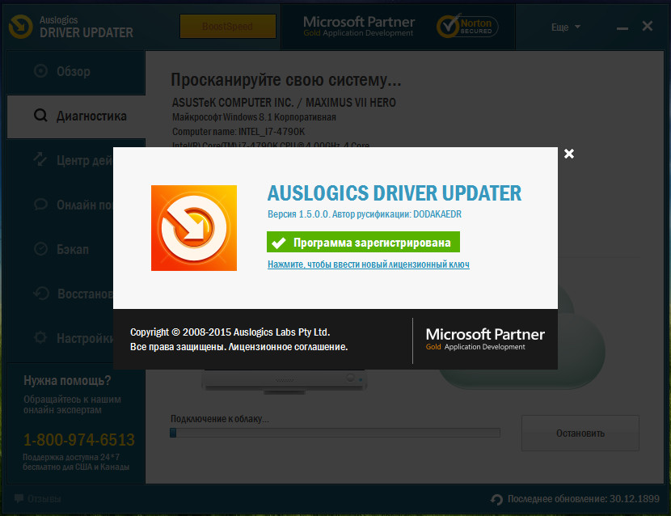Image resolution: width=671 pixels, height=516 pixels.
Task: Click the arrows icon for Центр действий
Action: [40, 159]
